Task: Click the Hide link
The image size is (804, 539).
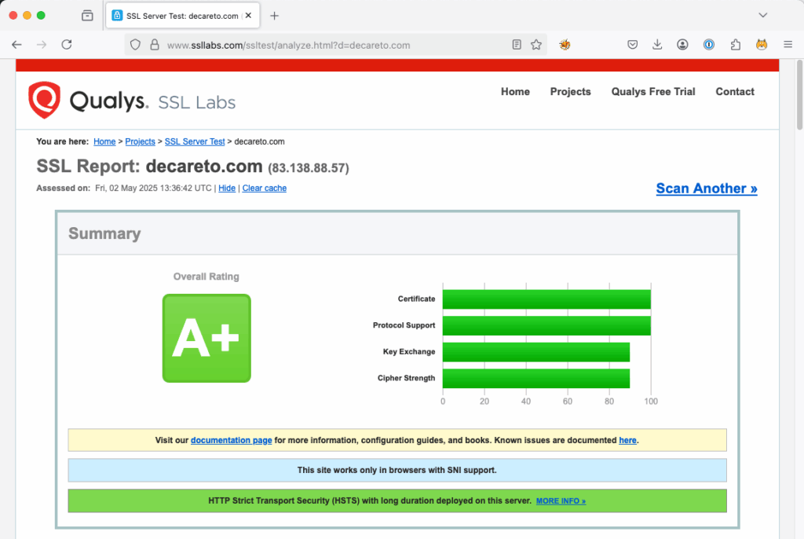Action: [x=227, y=189]
